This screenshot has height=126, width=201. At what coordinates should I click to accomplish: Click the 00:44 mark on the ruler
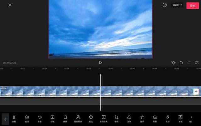[155, 69]
